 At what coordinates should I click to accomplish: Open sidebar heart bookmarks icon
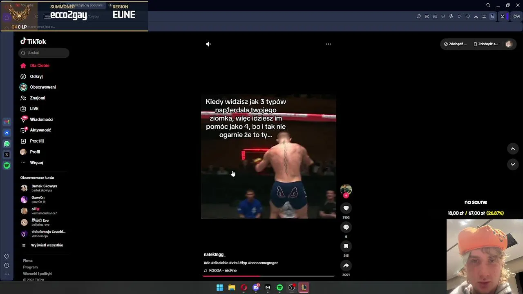(7, 256)
